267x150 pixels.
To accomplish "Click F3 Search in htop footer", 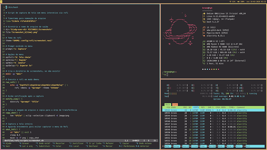I will click(x=185, y=146).
